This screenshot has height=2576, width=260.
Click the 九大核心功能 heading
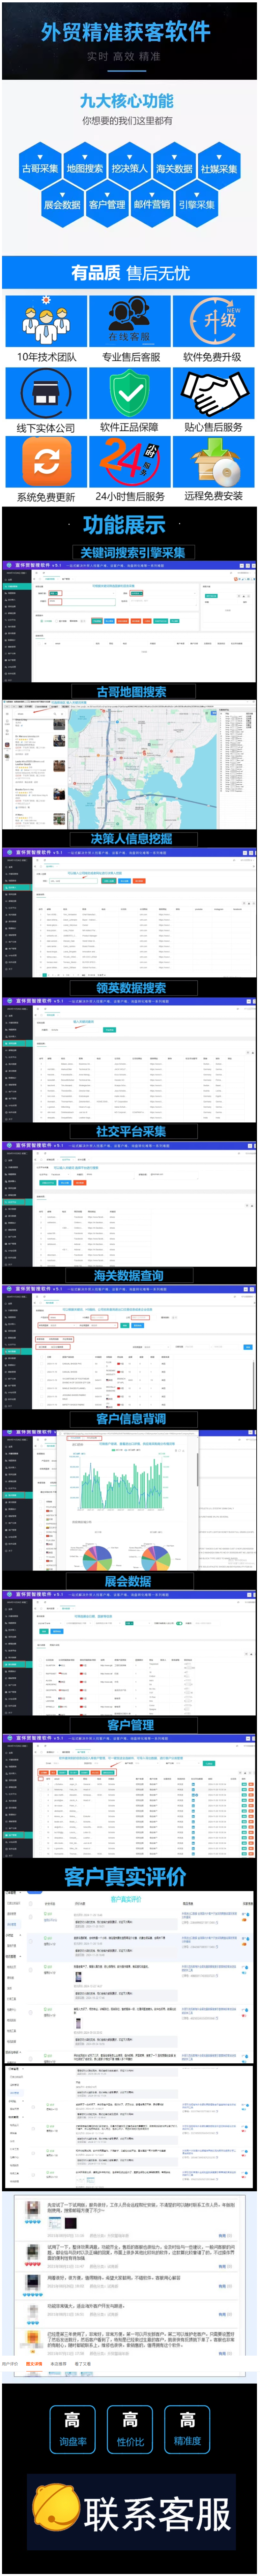pos(127,101)
